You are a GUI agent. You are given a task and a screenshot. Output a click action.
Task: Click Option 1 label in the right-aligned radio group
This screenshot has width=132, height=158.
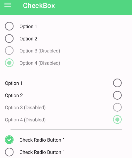tap(13, 83)
